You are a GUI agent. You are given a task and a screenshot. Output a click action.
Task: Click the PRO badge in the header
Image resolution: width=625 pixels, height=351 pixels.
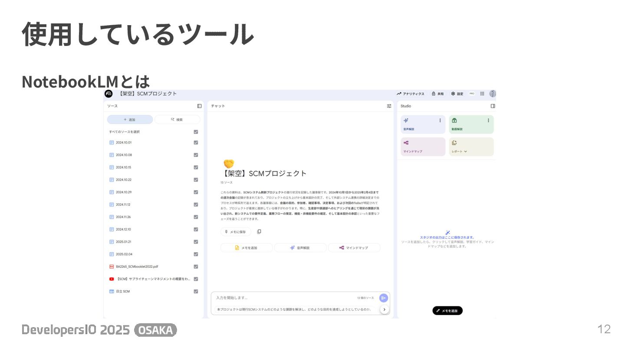(472, 94)
